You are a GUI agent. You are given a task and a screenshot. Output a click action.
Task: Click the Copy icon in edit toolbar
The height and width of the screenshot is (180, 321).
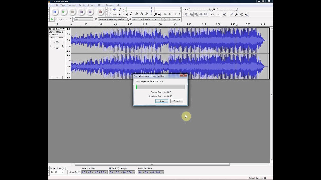[191, 14]
